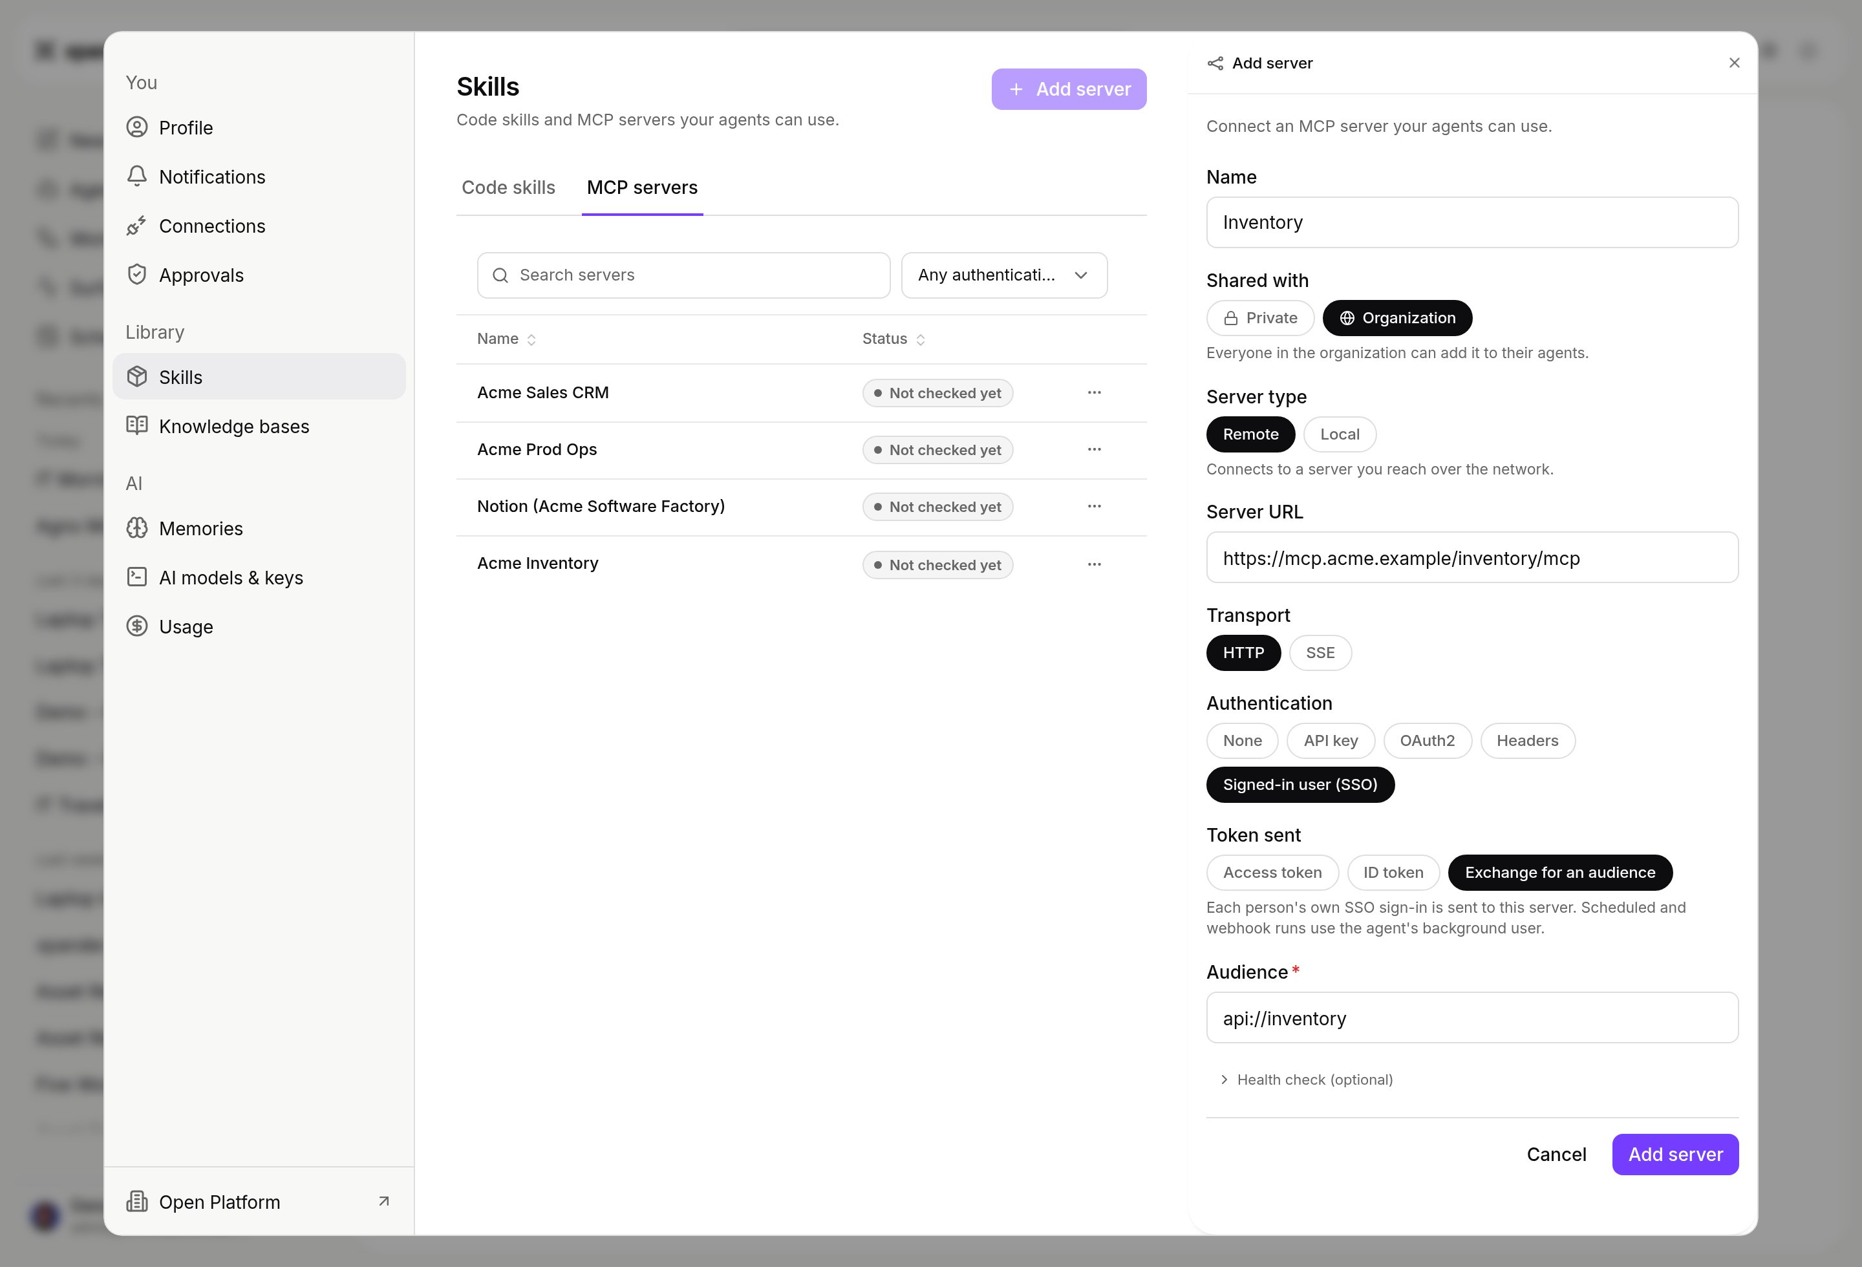Choose Local server type

click(1340, 434)
